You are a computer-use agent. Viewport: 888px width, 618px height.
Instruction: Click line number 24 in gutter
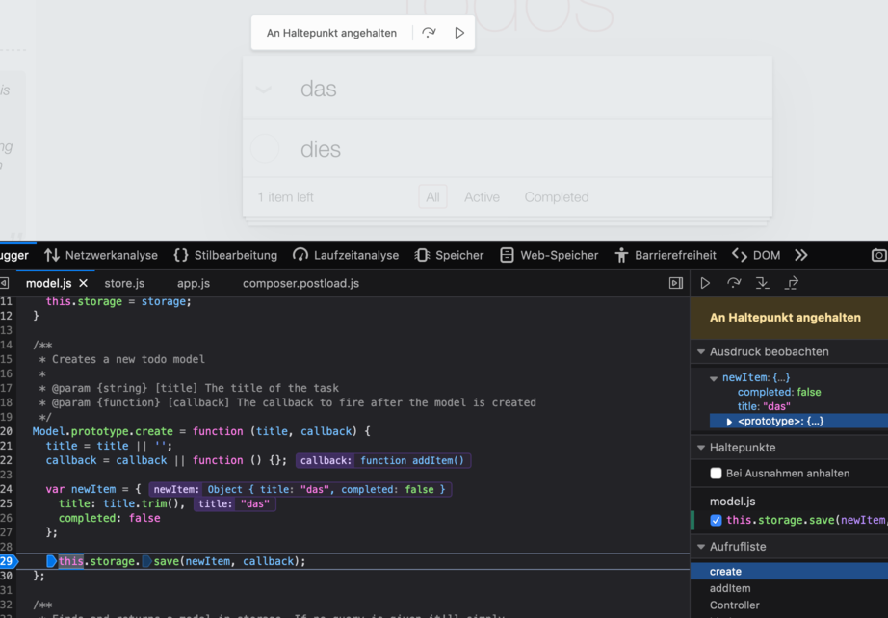6,489
